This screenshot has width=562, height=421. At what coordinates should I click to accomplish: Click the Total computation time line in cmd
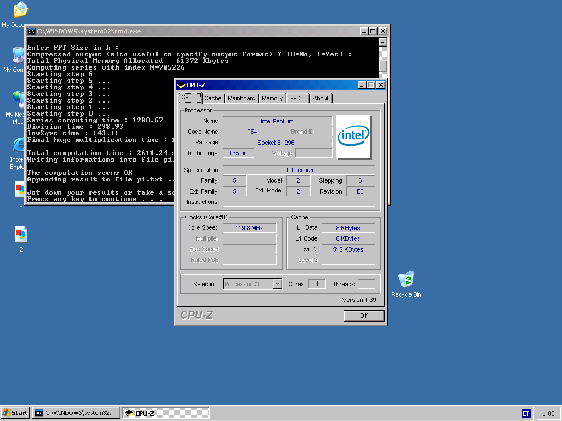(101, 153)
